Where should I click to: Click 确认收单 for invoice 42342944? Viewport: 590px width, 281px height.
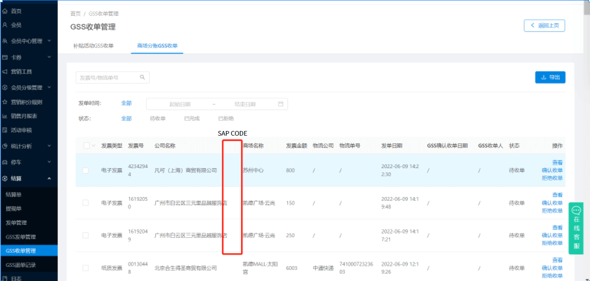[x=552, y=170]
